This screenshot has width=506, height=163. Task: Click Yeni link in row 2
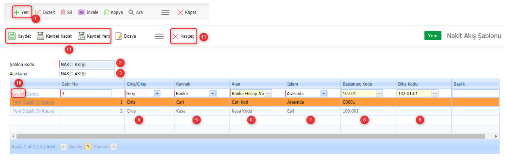click(x=17, y=111)
